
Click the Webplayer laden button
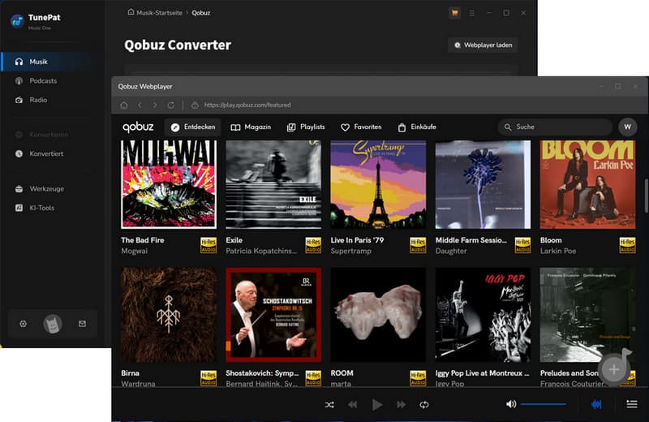coord(483,45)
